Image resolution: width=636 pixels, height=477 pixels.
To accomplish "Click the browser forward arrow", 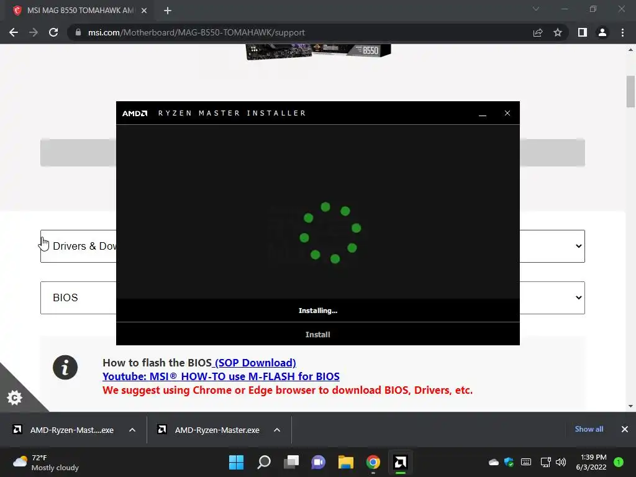I will click(x=34, y=32).
